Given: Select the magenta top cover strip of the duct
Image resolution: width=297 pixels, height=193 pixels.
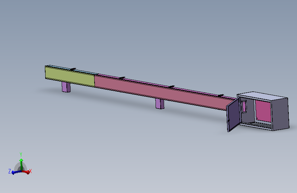Looking at the screenshot, I should click(x=167, y=87).
